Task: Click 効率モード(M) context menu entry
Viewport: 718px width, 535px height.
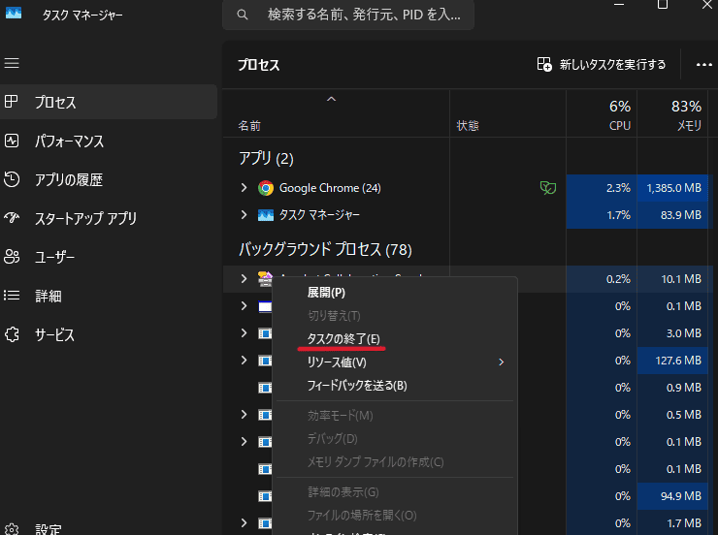Action: coord(395,415)
